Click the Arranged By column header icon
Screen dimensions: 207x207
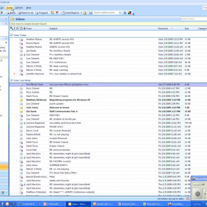11,29
